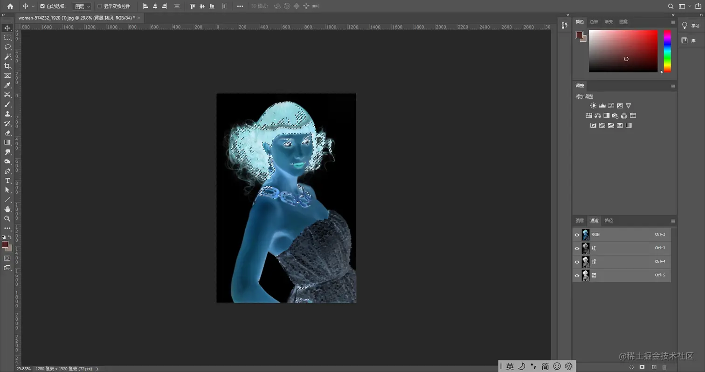Select the Horizontal Type tool
705x372 pixels.
point(7,181)
